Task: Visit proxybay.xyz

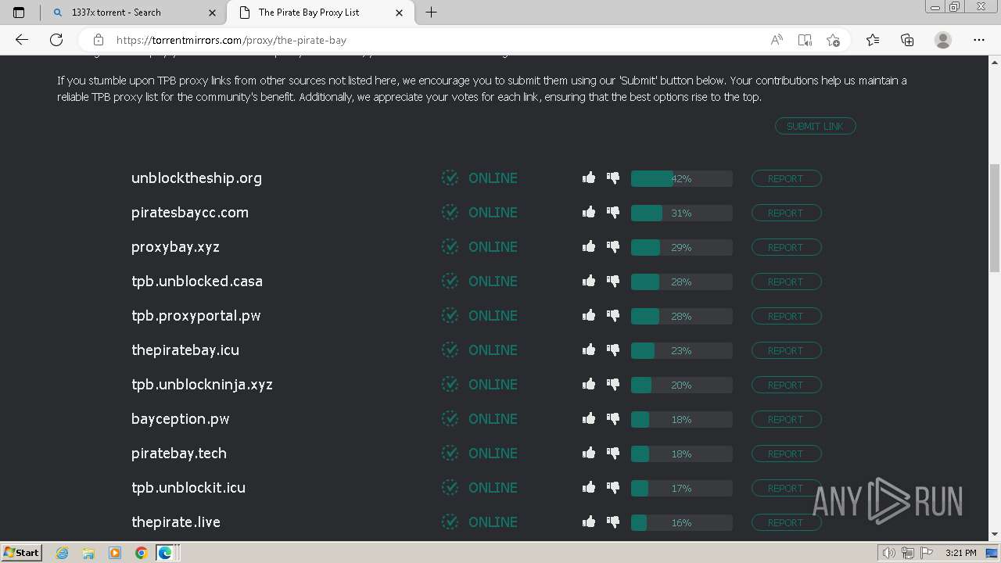Action: tap(175, 247)
